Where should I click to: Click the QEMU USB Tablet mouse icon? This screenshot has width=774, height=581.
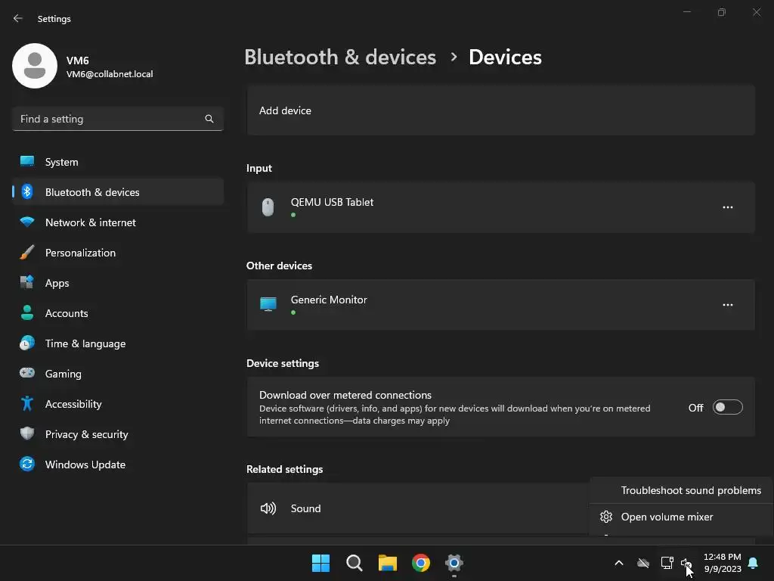(268, 207)
